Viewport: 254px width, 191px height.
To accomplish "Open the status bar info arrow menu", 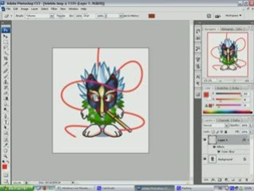I will click(x=73, y=183).
